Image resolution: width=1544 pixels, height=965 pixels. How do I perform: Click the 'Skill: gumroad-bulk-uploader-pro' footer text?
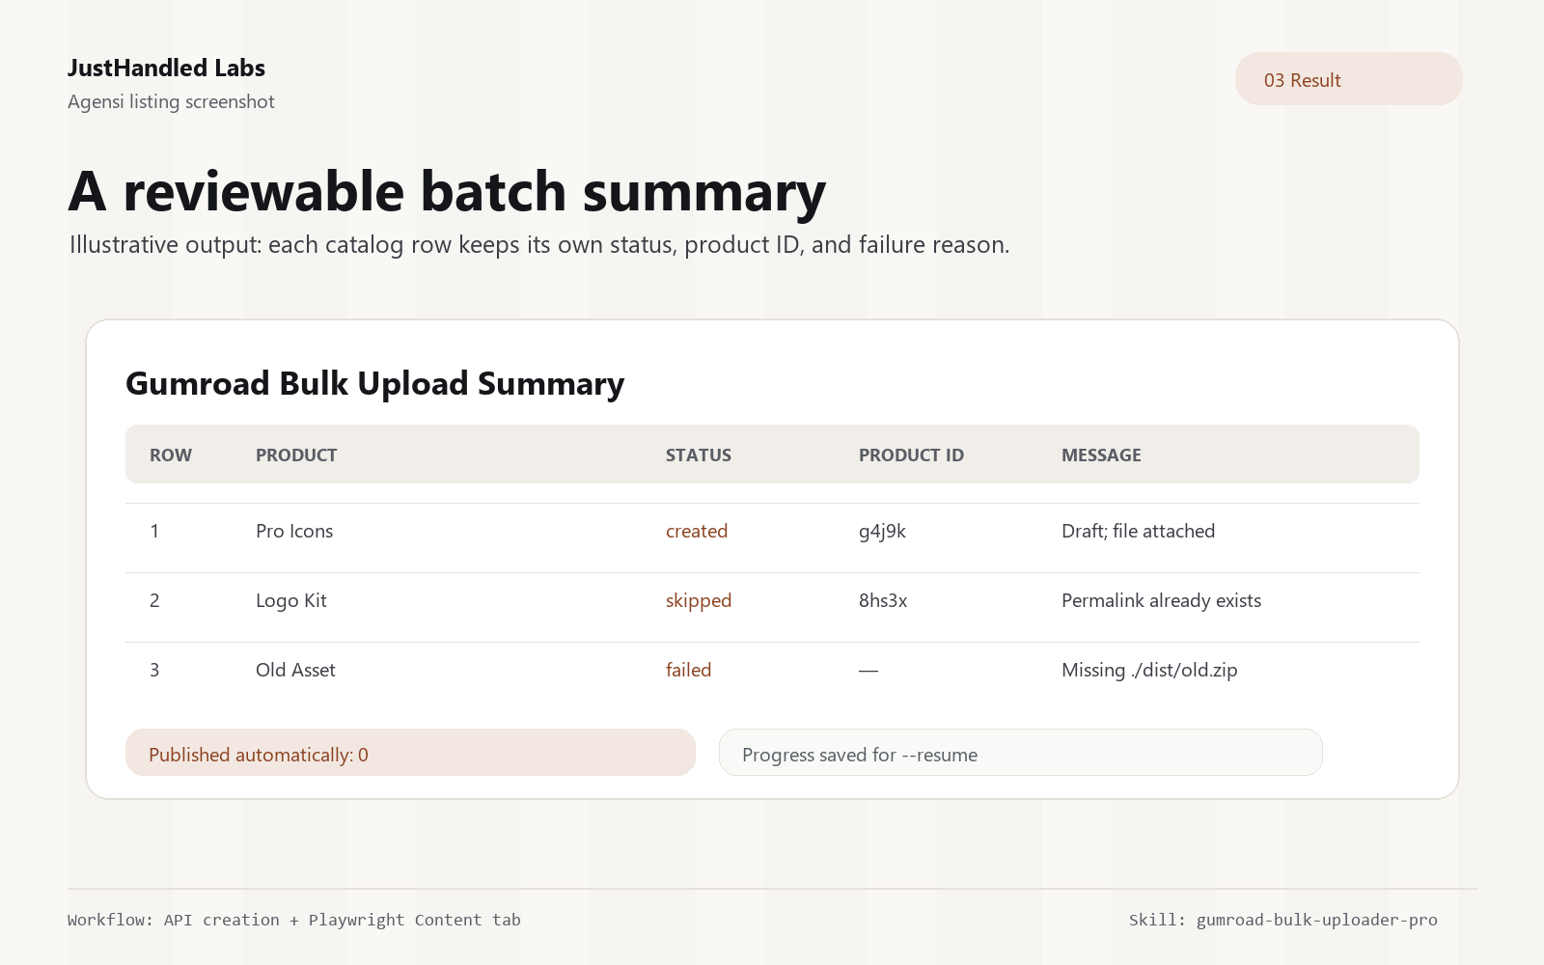coord(1282,920)
